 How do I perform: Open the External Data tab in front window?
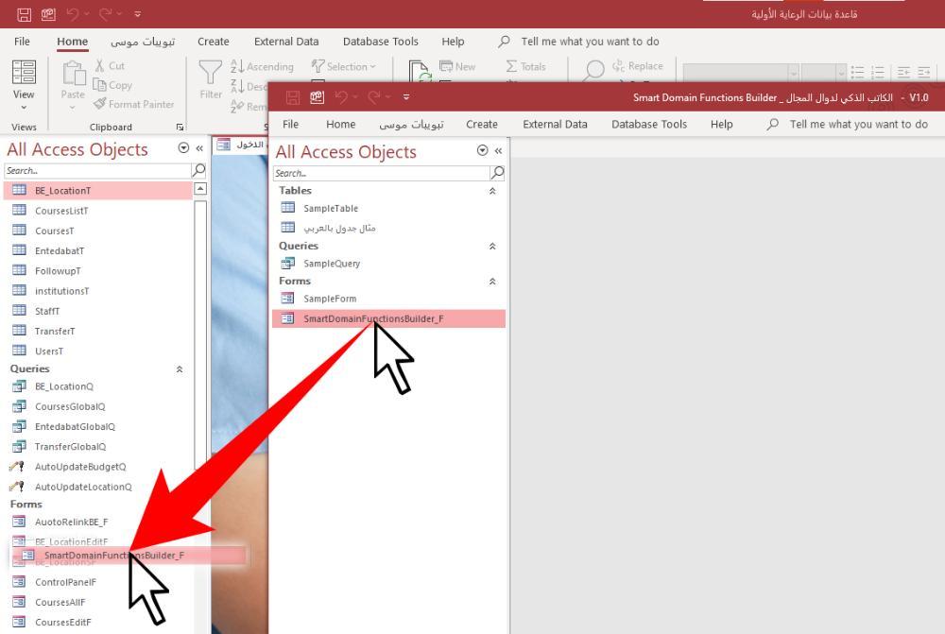555,124
